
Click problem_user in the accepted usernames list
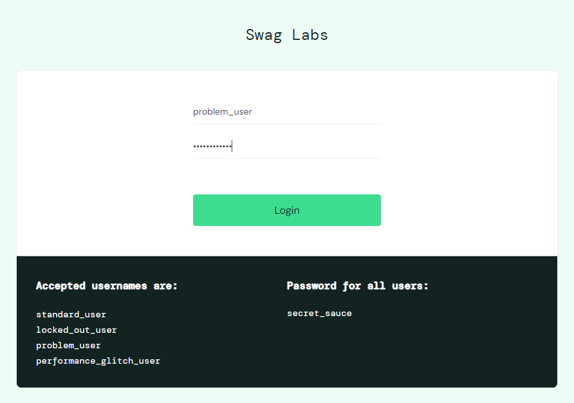coord(68,346)
